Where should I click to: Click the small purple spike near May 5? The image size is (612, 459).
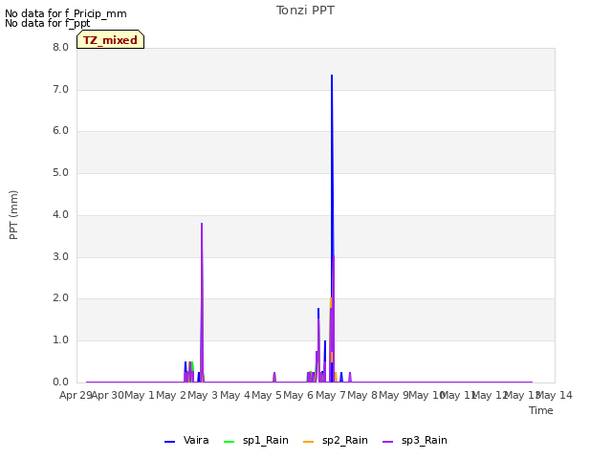(274, 377)
